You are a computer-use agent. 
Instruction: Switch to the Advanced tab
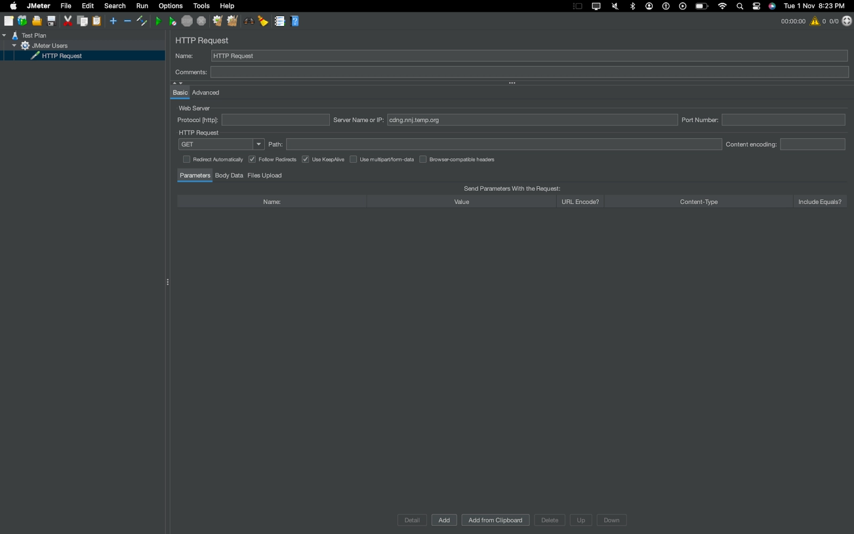(205, 92)
